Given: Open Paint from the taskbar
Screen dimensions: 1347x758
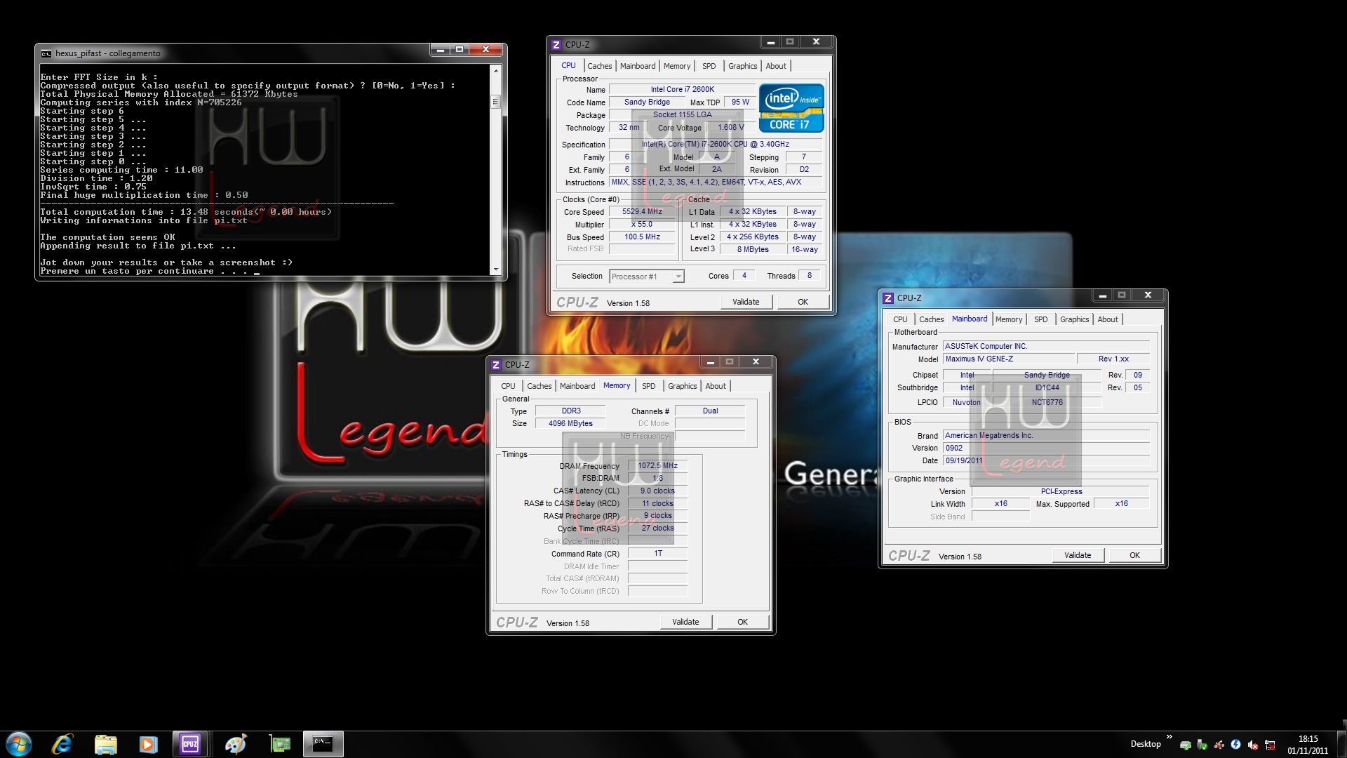Looking at the screenshot, I should [235, 744].
